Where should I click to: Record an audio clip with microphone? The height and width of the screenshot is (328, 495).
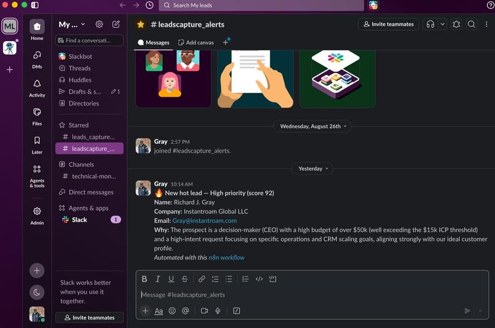218,311
